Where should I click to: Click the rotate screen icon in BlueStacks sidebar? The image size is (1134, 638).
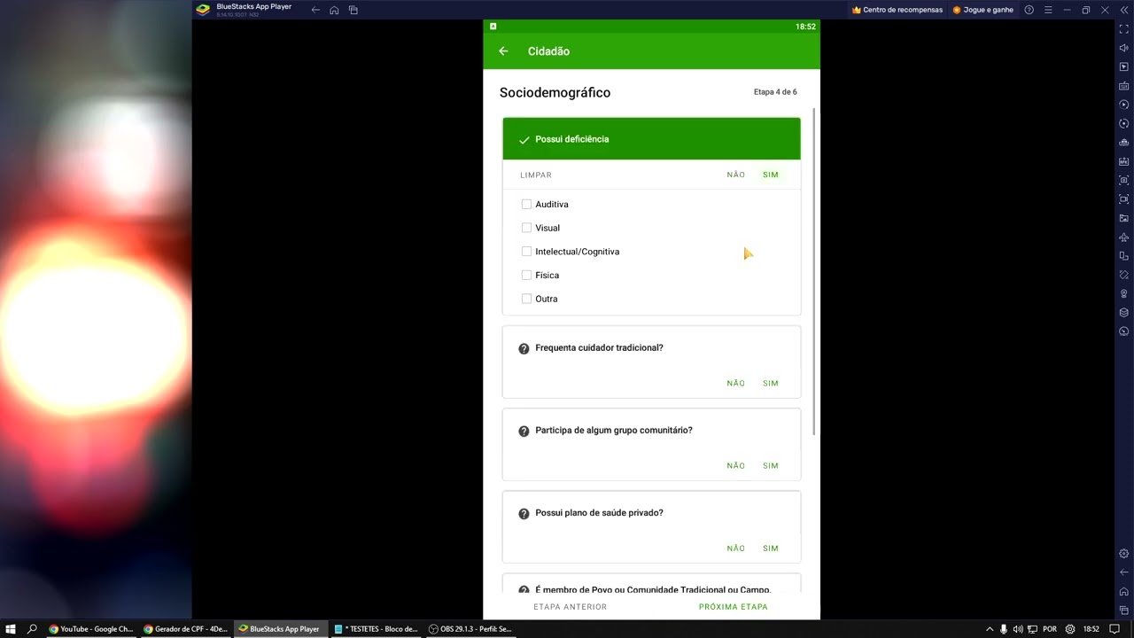point(1124,256)
